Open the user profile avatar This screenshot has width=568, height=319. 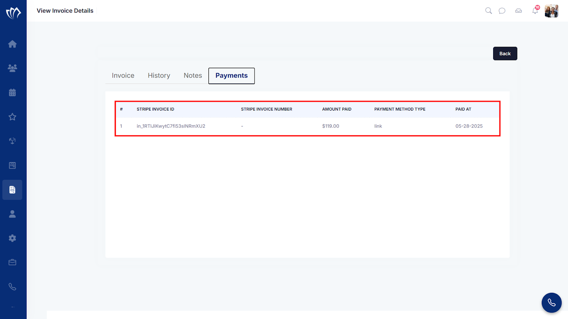click(552, 11)
